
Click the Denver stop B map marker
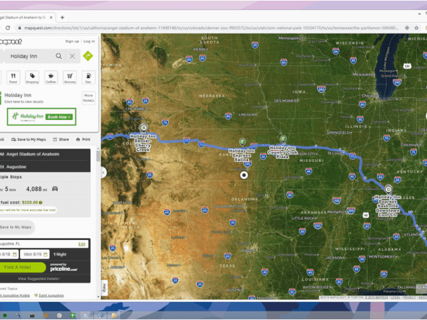[143, 127]
